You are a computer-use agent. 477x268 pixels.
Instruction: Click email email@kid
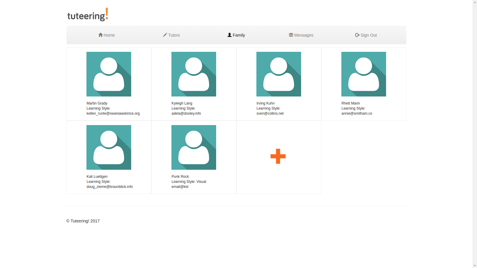click(x=180, y=187)
